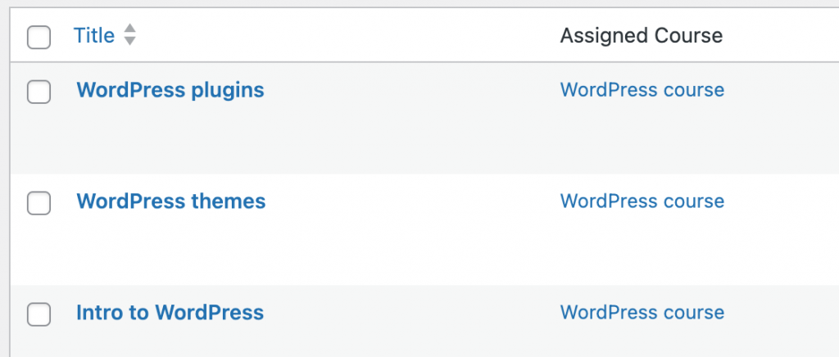Click empty space under the plugins row course link
The height and width of the screenshot is (357, 839).
pos(642,139)
